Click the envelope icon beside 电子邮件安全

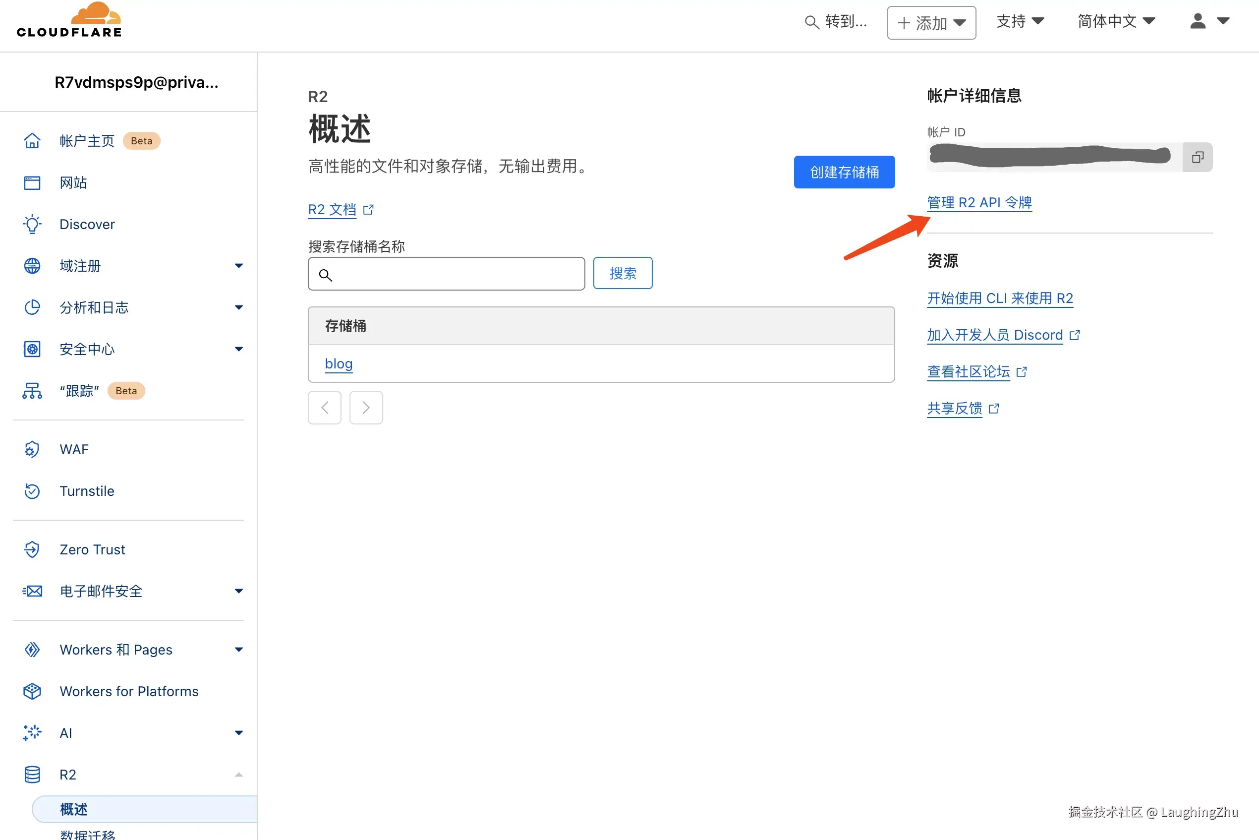pyautogui.click(x=32, y=591)
